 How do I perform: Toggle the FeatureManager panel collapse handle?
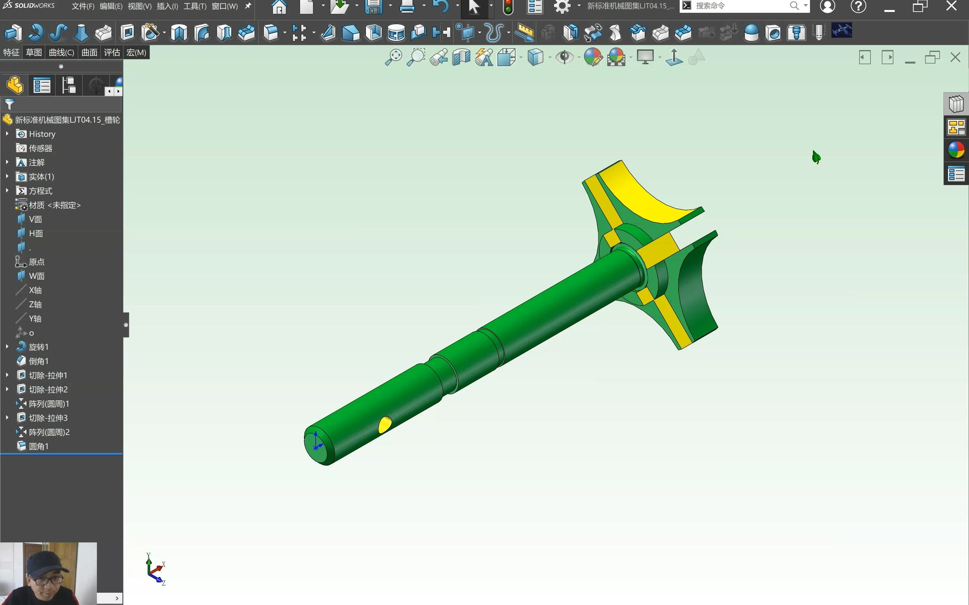click(126, 325)
